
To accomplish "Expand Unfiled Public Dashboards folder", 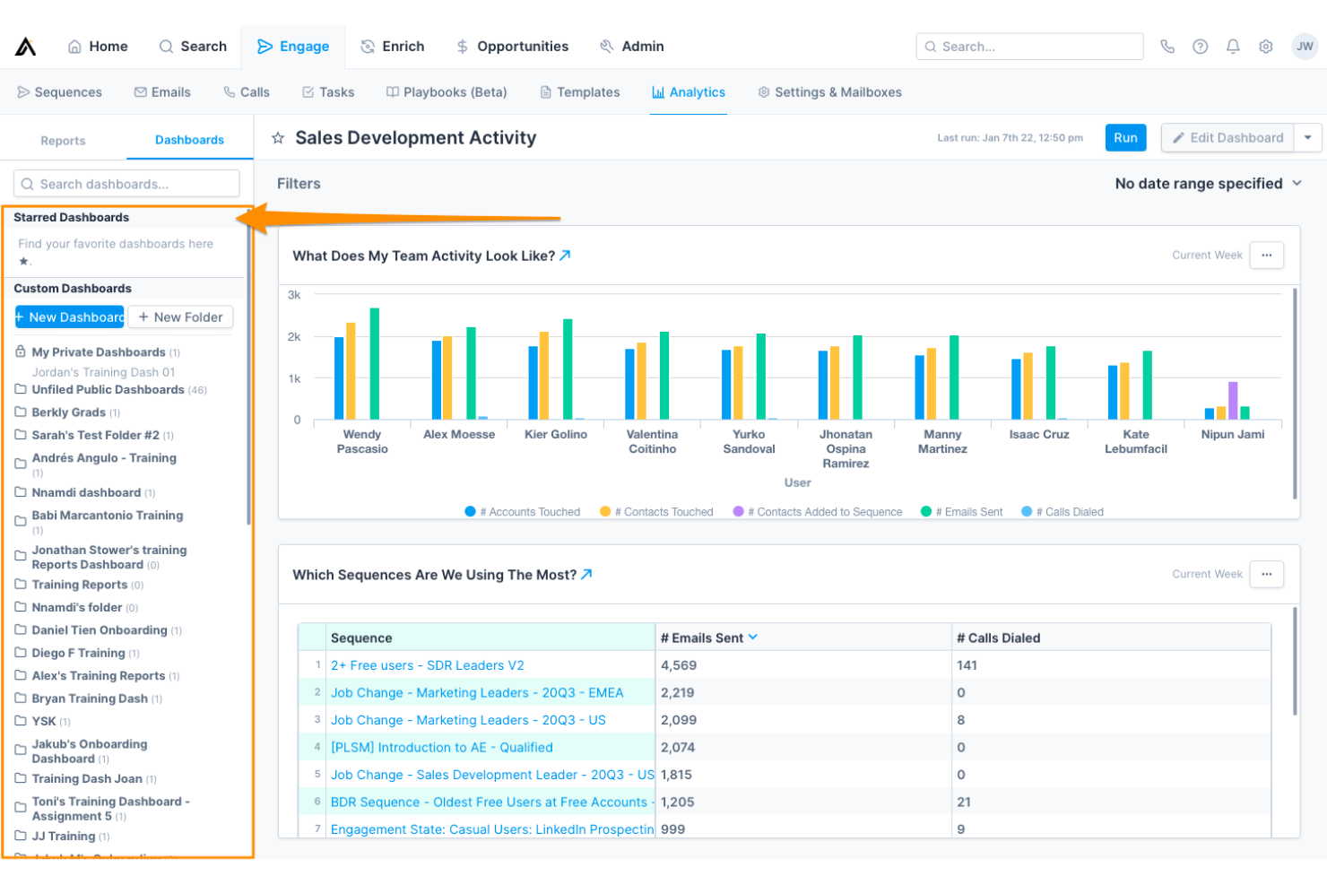I will (x=110, y=390).
